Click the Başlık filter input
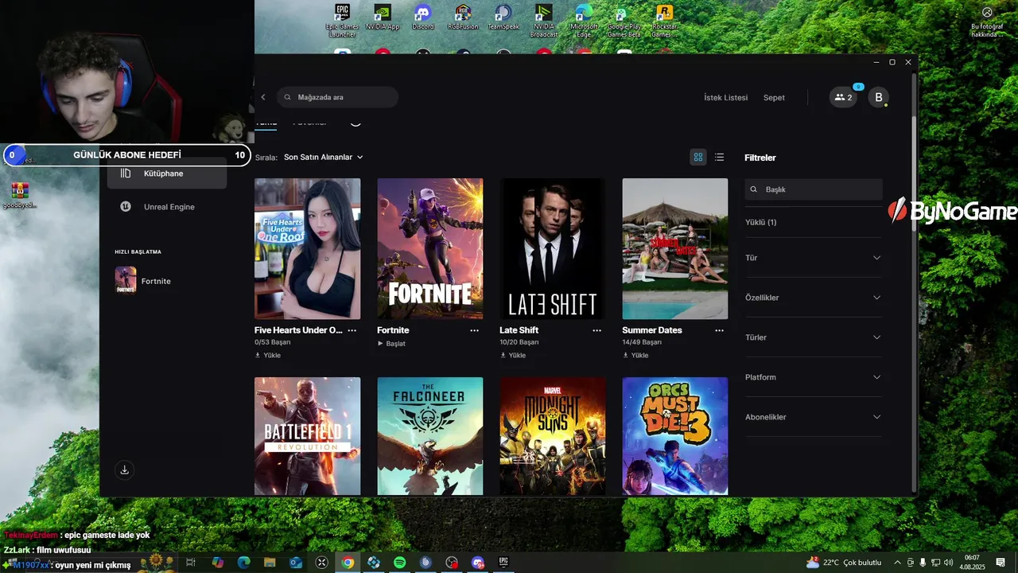Screen dimensions: 1018x573 [814, 189]
